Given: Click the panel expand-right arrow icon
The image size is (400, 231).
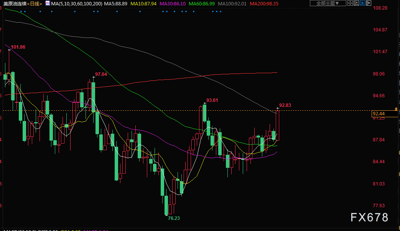Looking at the screenshot, I should point(369,3).
